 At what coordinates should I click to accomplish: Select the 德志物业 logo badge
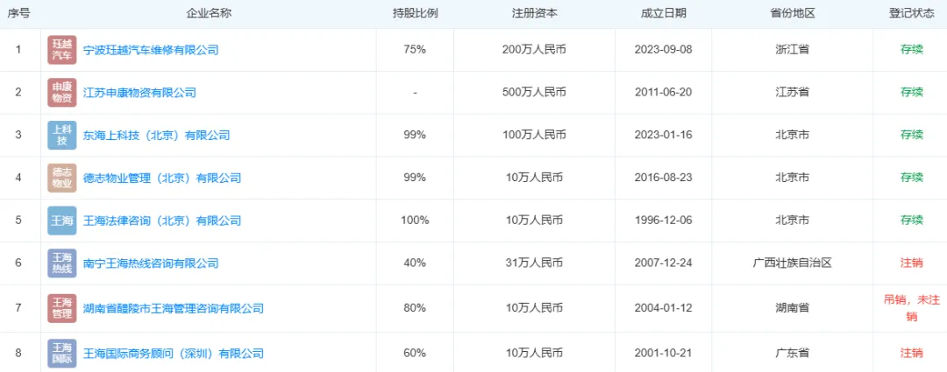coord(62,178)
